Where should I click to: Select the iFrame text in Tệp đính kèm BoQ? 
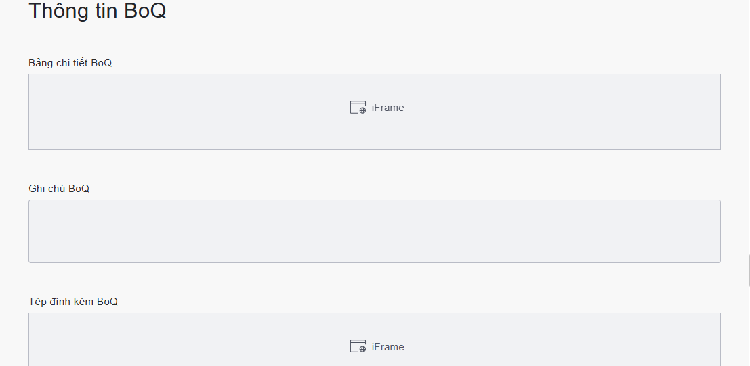click(388, 347)
